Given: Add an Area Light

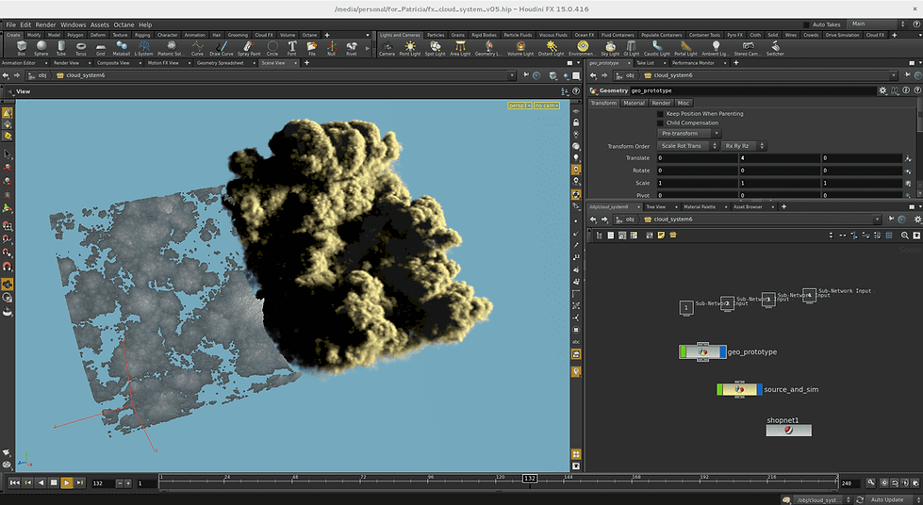Looking at the screenshot, I should click(x=460, y=48).
